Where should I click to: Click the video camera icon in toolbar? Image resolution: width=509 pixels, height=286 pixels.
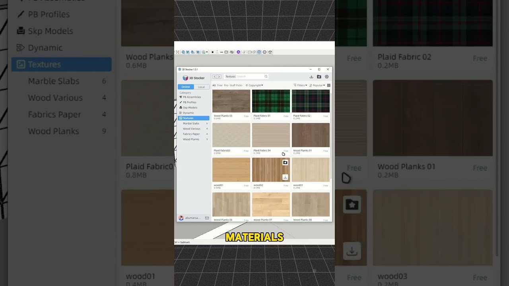tap(250, 52)
